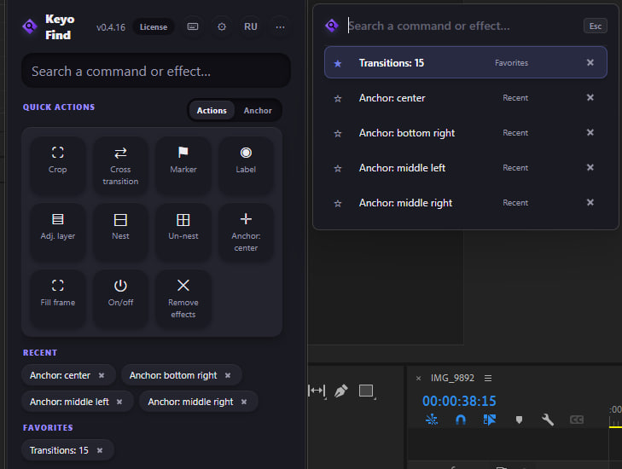Image resolution: width=622 pixels, height=469 pixels.
Task: Select the Actions tab
Action: [x=212, y=111]
